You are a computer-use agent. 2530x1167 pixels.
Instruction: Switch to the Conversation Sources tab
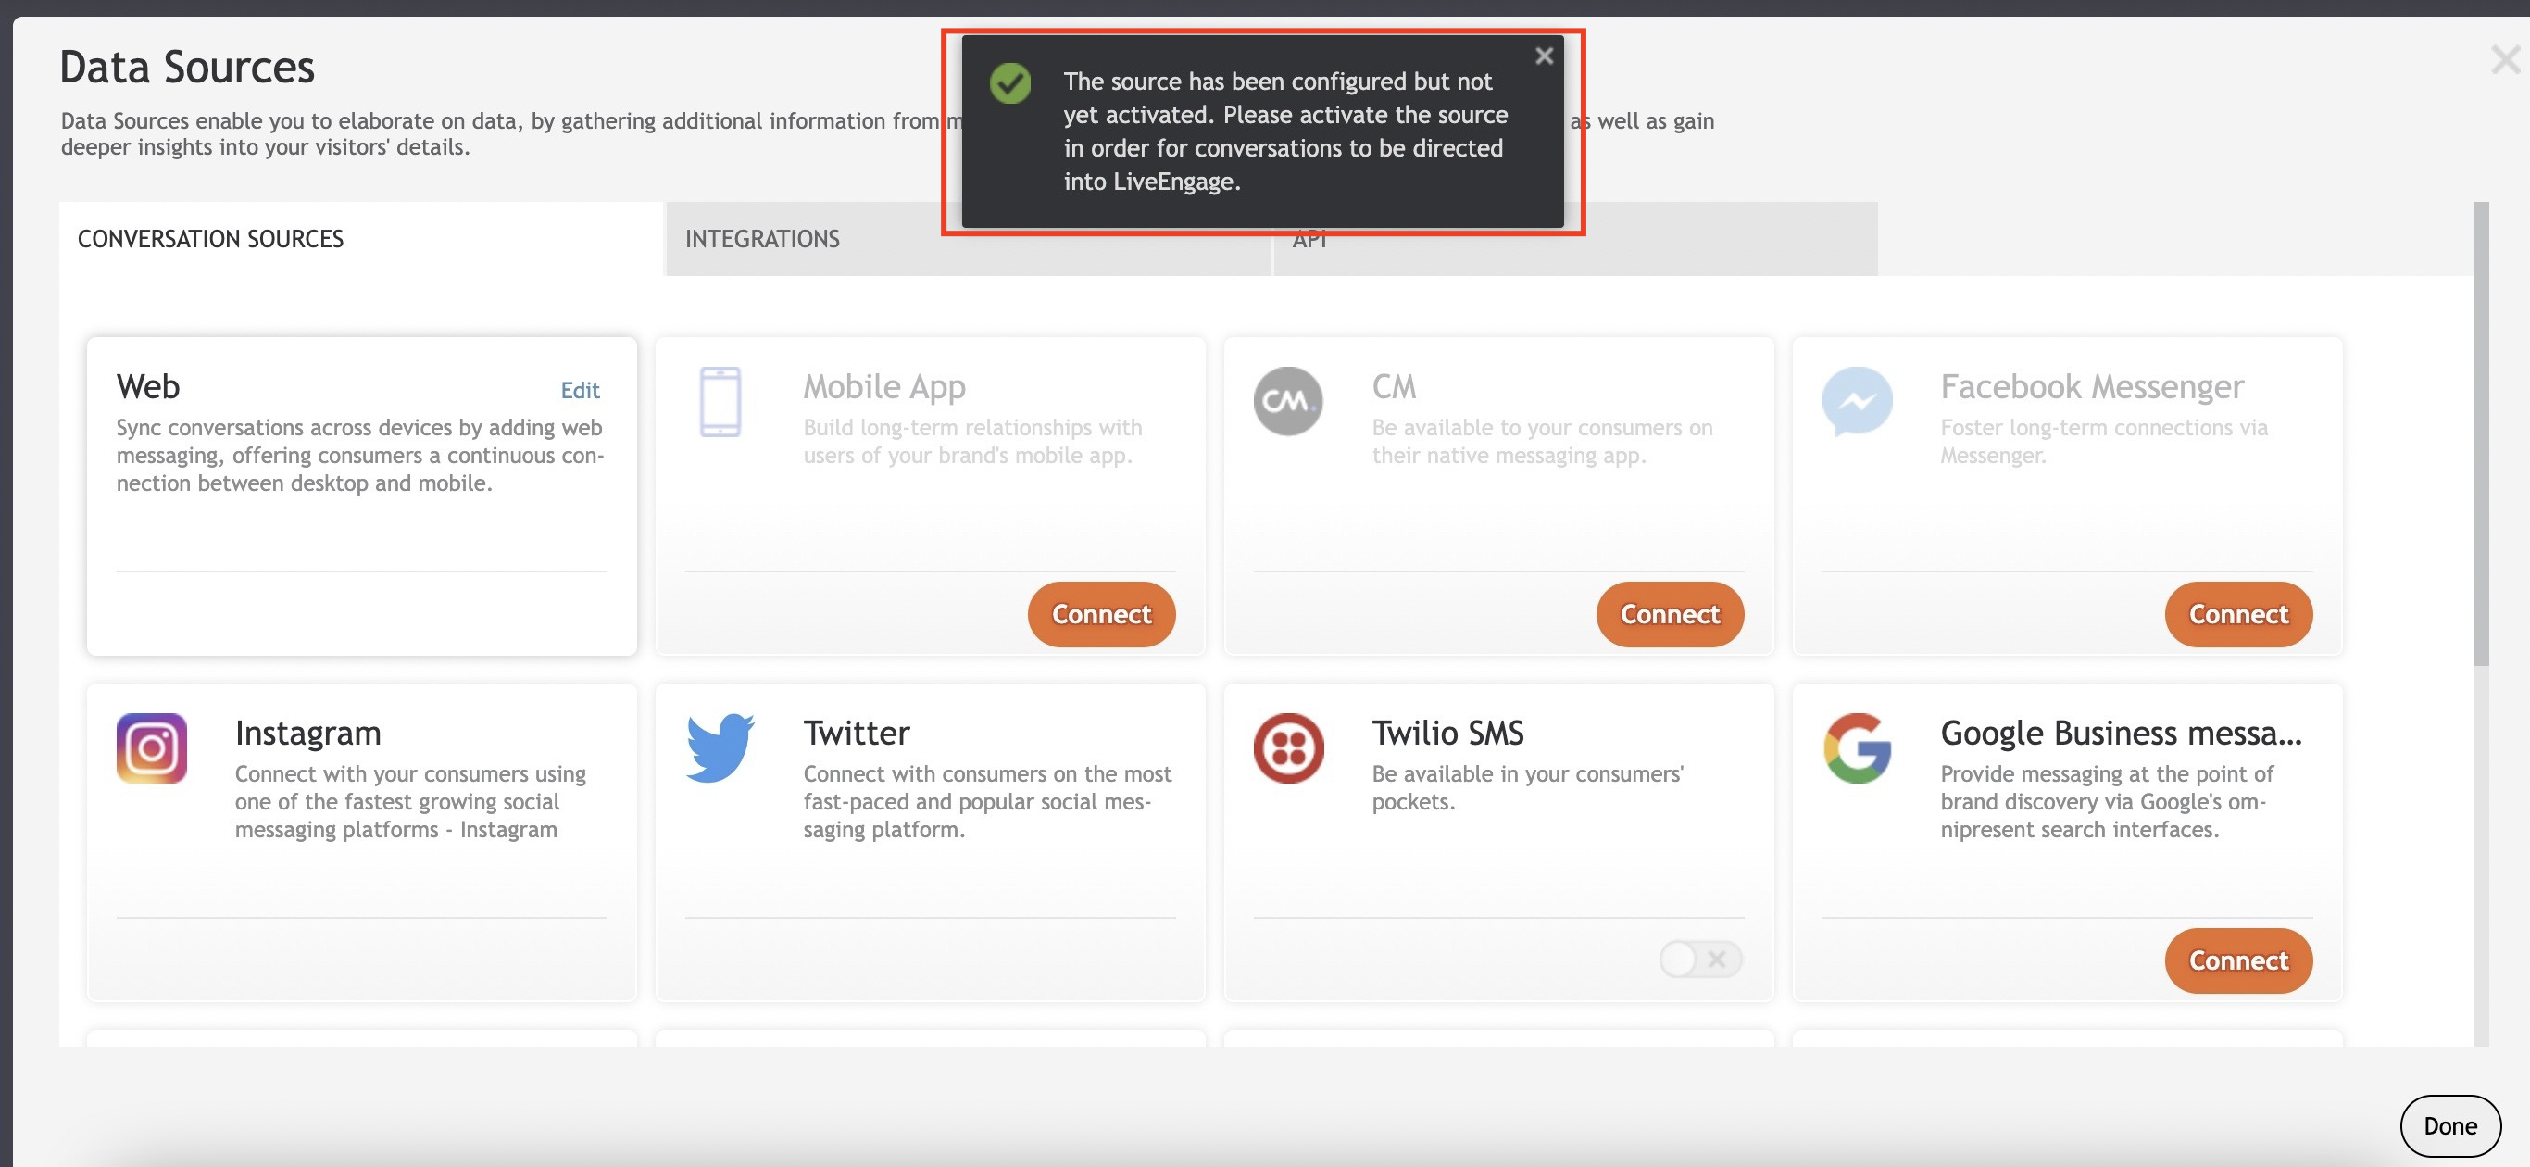coord(360,239)
